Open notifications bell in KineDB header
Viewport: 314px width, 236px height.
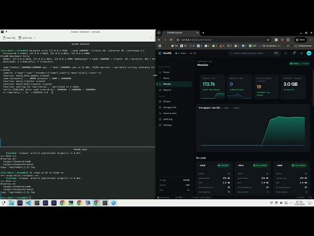click(x=294, y=53)
